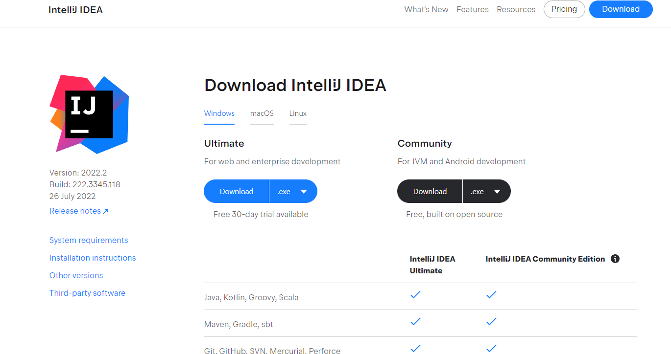Select the Windows tab
Viewport: 671px width, 354px height.
[x=219, y=113]
